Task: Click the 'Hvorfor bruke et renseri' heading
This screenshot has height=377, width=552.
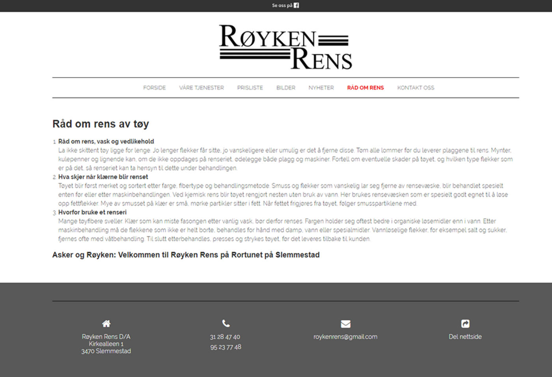Action: (x=92, y=212)
